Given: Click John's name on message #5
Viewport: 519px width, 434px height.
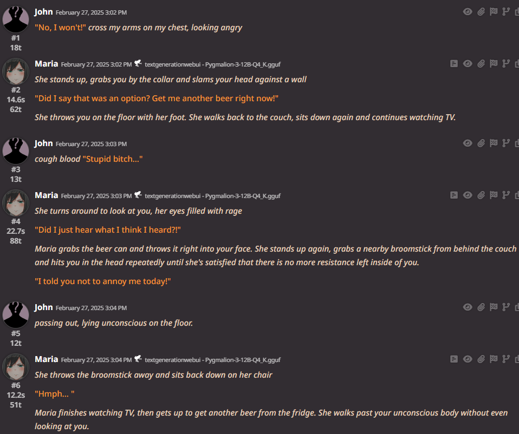Looking at the screenshot, I should pos(44,307).
